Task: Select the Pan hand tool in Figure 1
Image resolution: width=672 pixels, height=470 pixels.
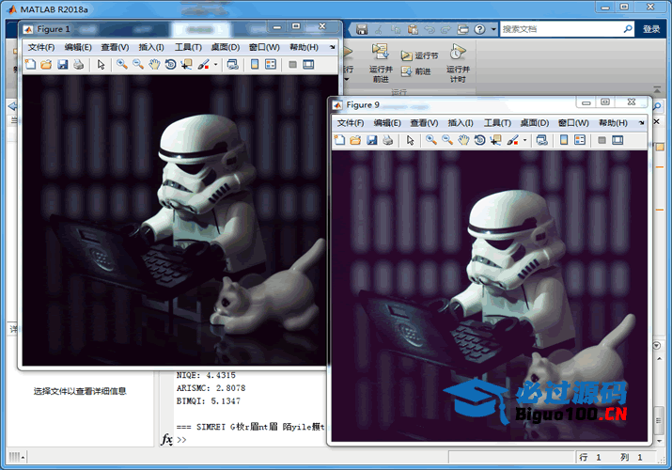Action: coord(154,65)
